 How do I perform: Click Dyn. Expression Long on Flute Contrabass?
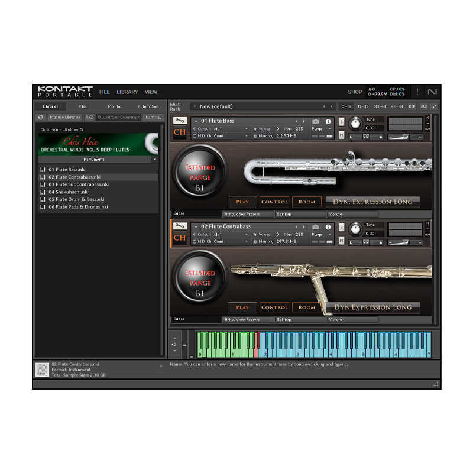pyautogui.click(x=373, y=307)
